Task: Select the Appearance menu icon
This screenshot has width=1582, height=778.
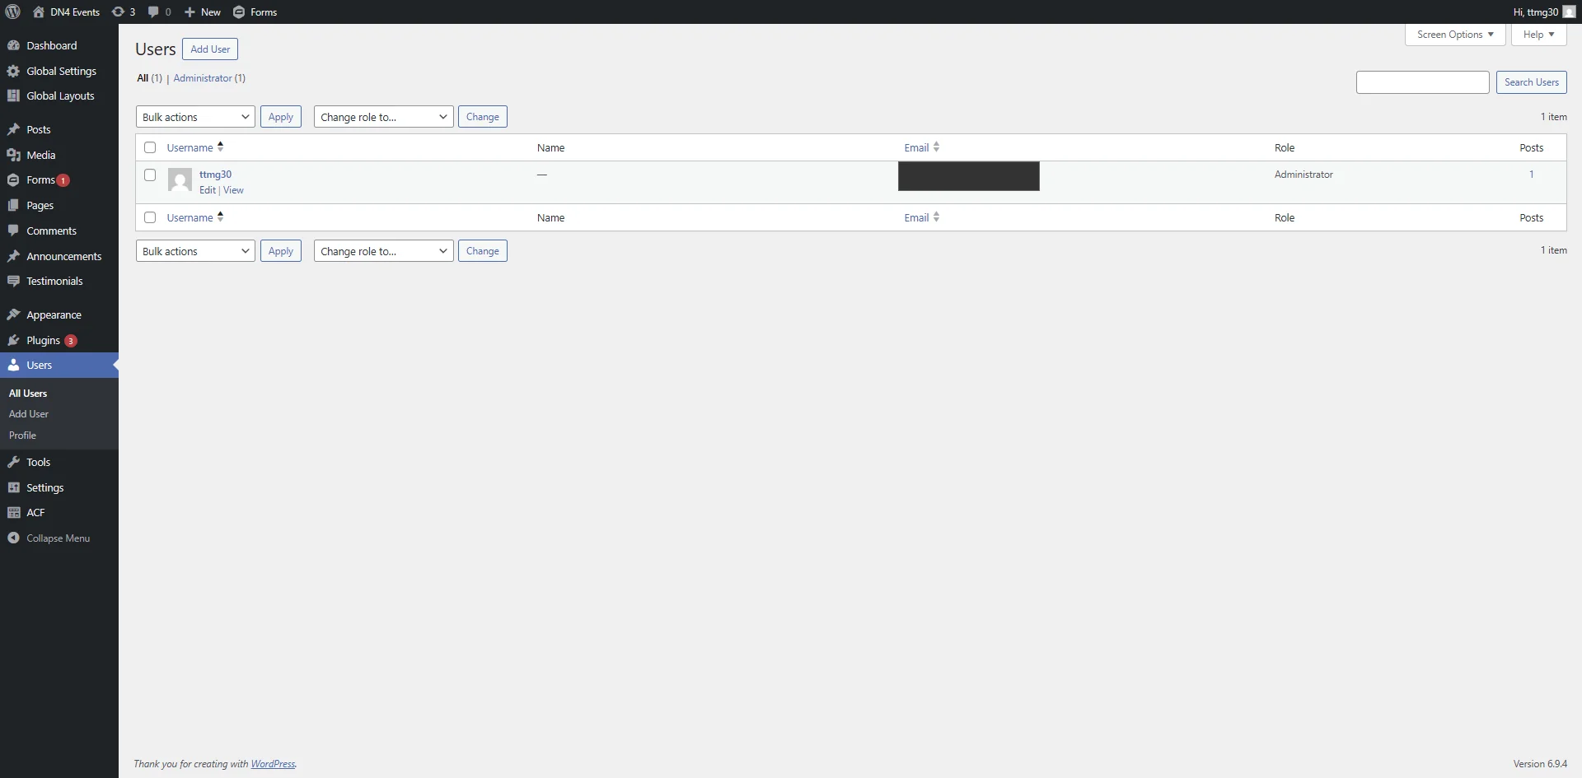Action: pyautogui.click(x=14, y=314)
